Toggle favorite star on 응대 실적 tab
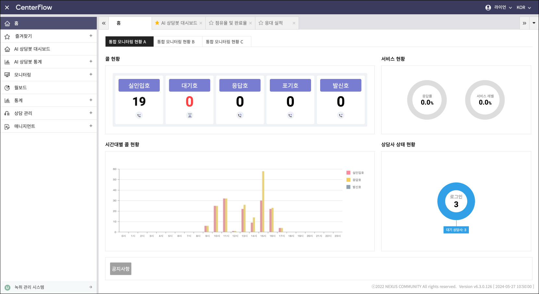The height and width of the screenshot is (294, 539). pos(261,23)
